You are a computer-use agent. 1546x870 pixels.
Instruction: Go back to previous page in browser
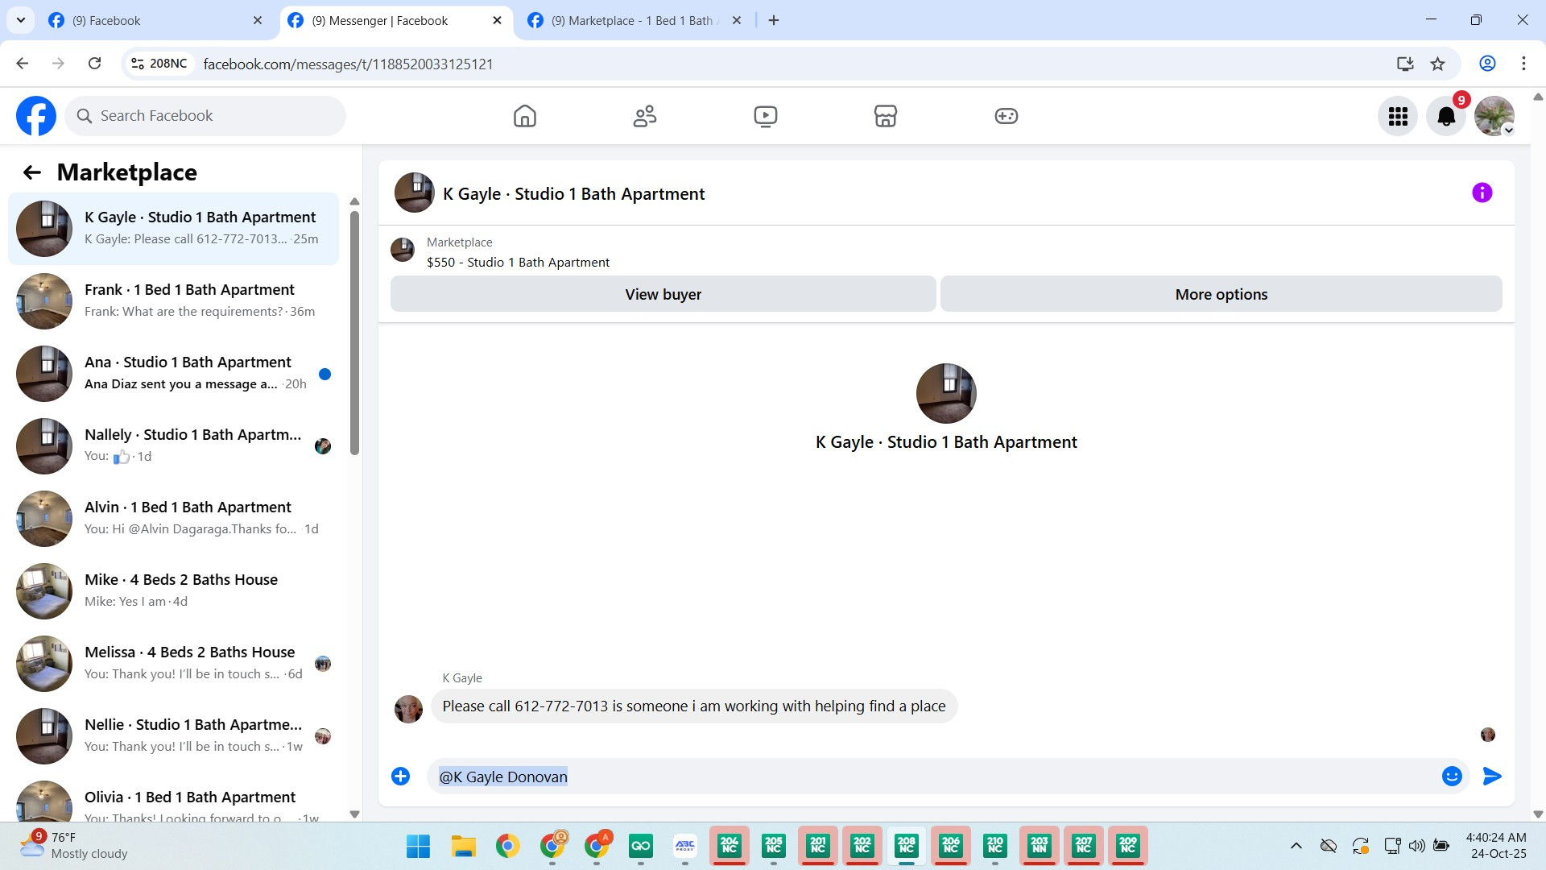(x=23, y=64)
